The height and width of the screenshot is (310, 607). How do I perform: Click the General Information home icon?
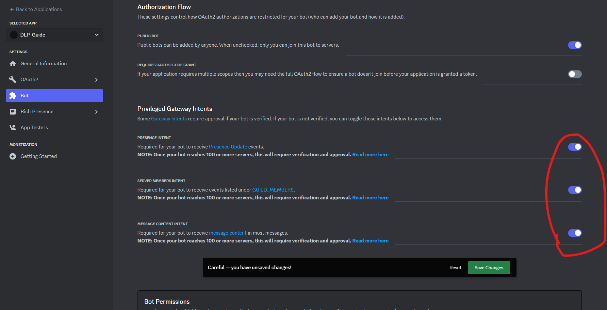13,64
